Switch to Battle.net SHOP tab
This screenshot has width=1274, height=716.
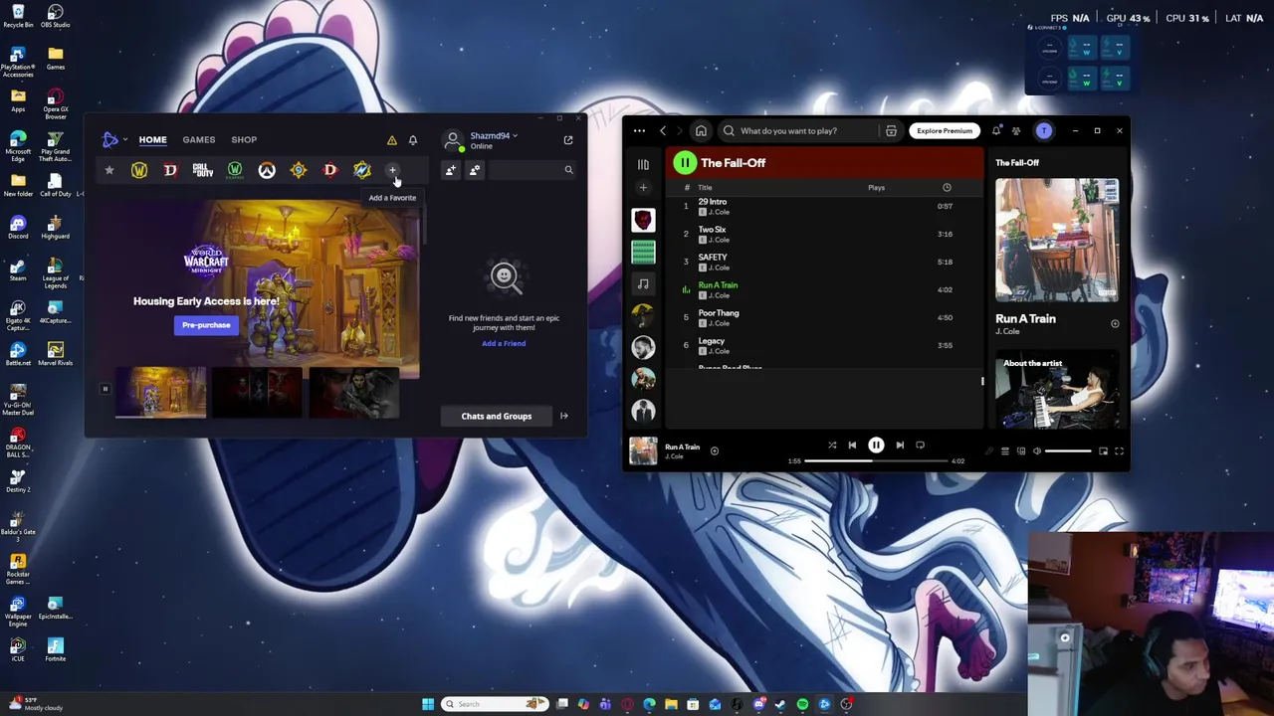point(244,140)
